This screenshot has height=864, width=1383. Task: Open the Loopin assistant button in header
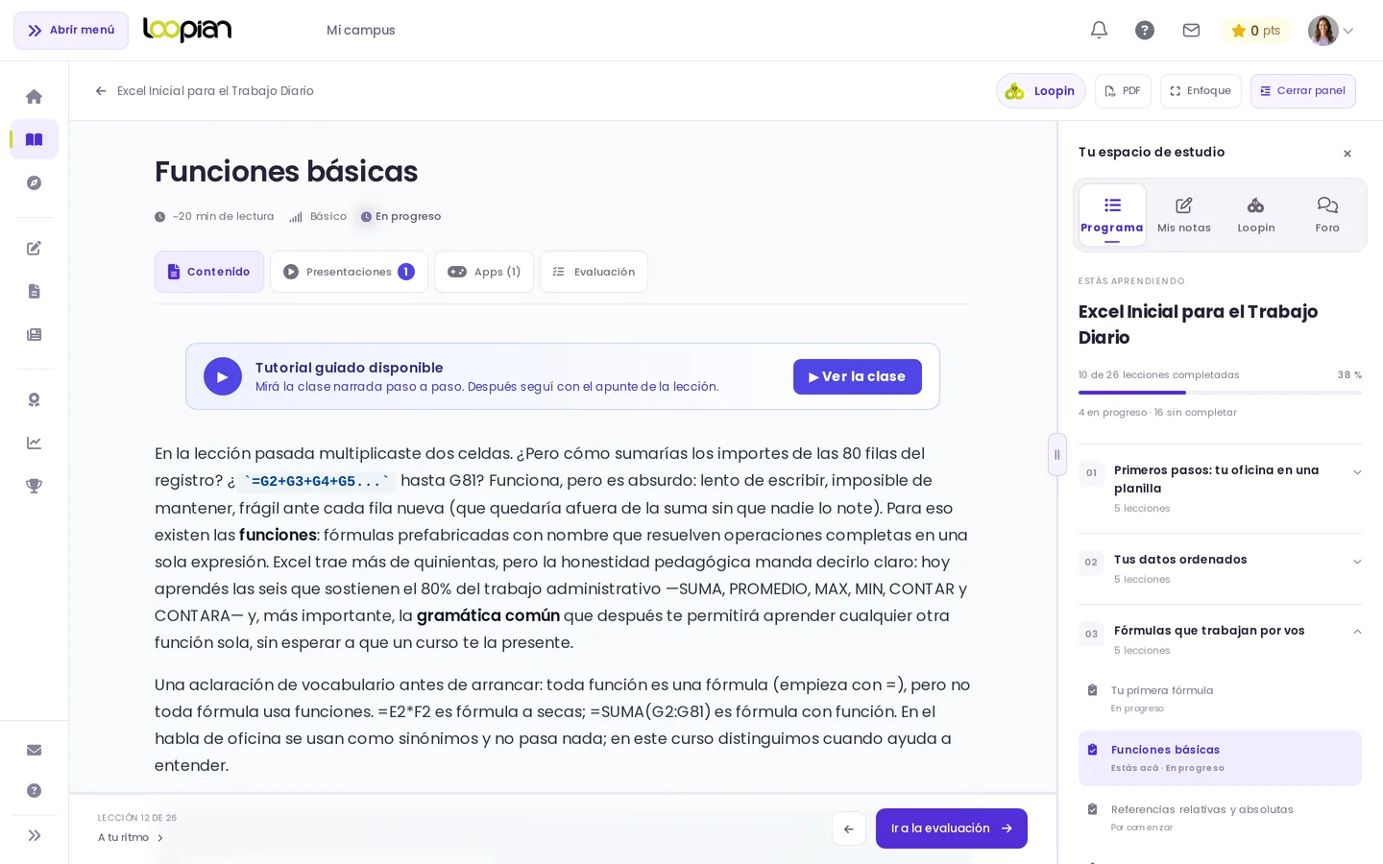1040,91
